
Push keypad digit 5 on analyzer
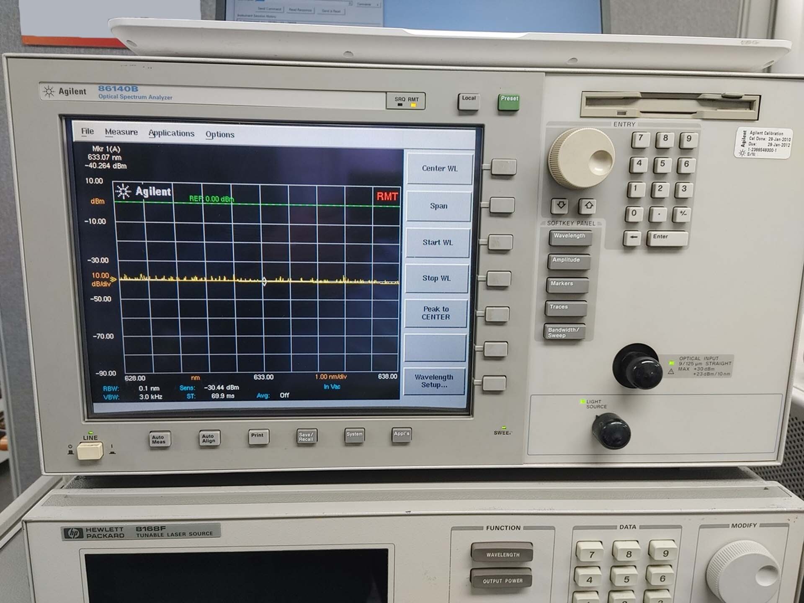662,165
